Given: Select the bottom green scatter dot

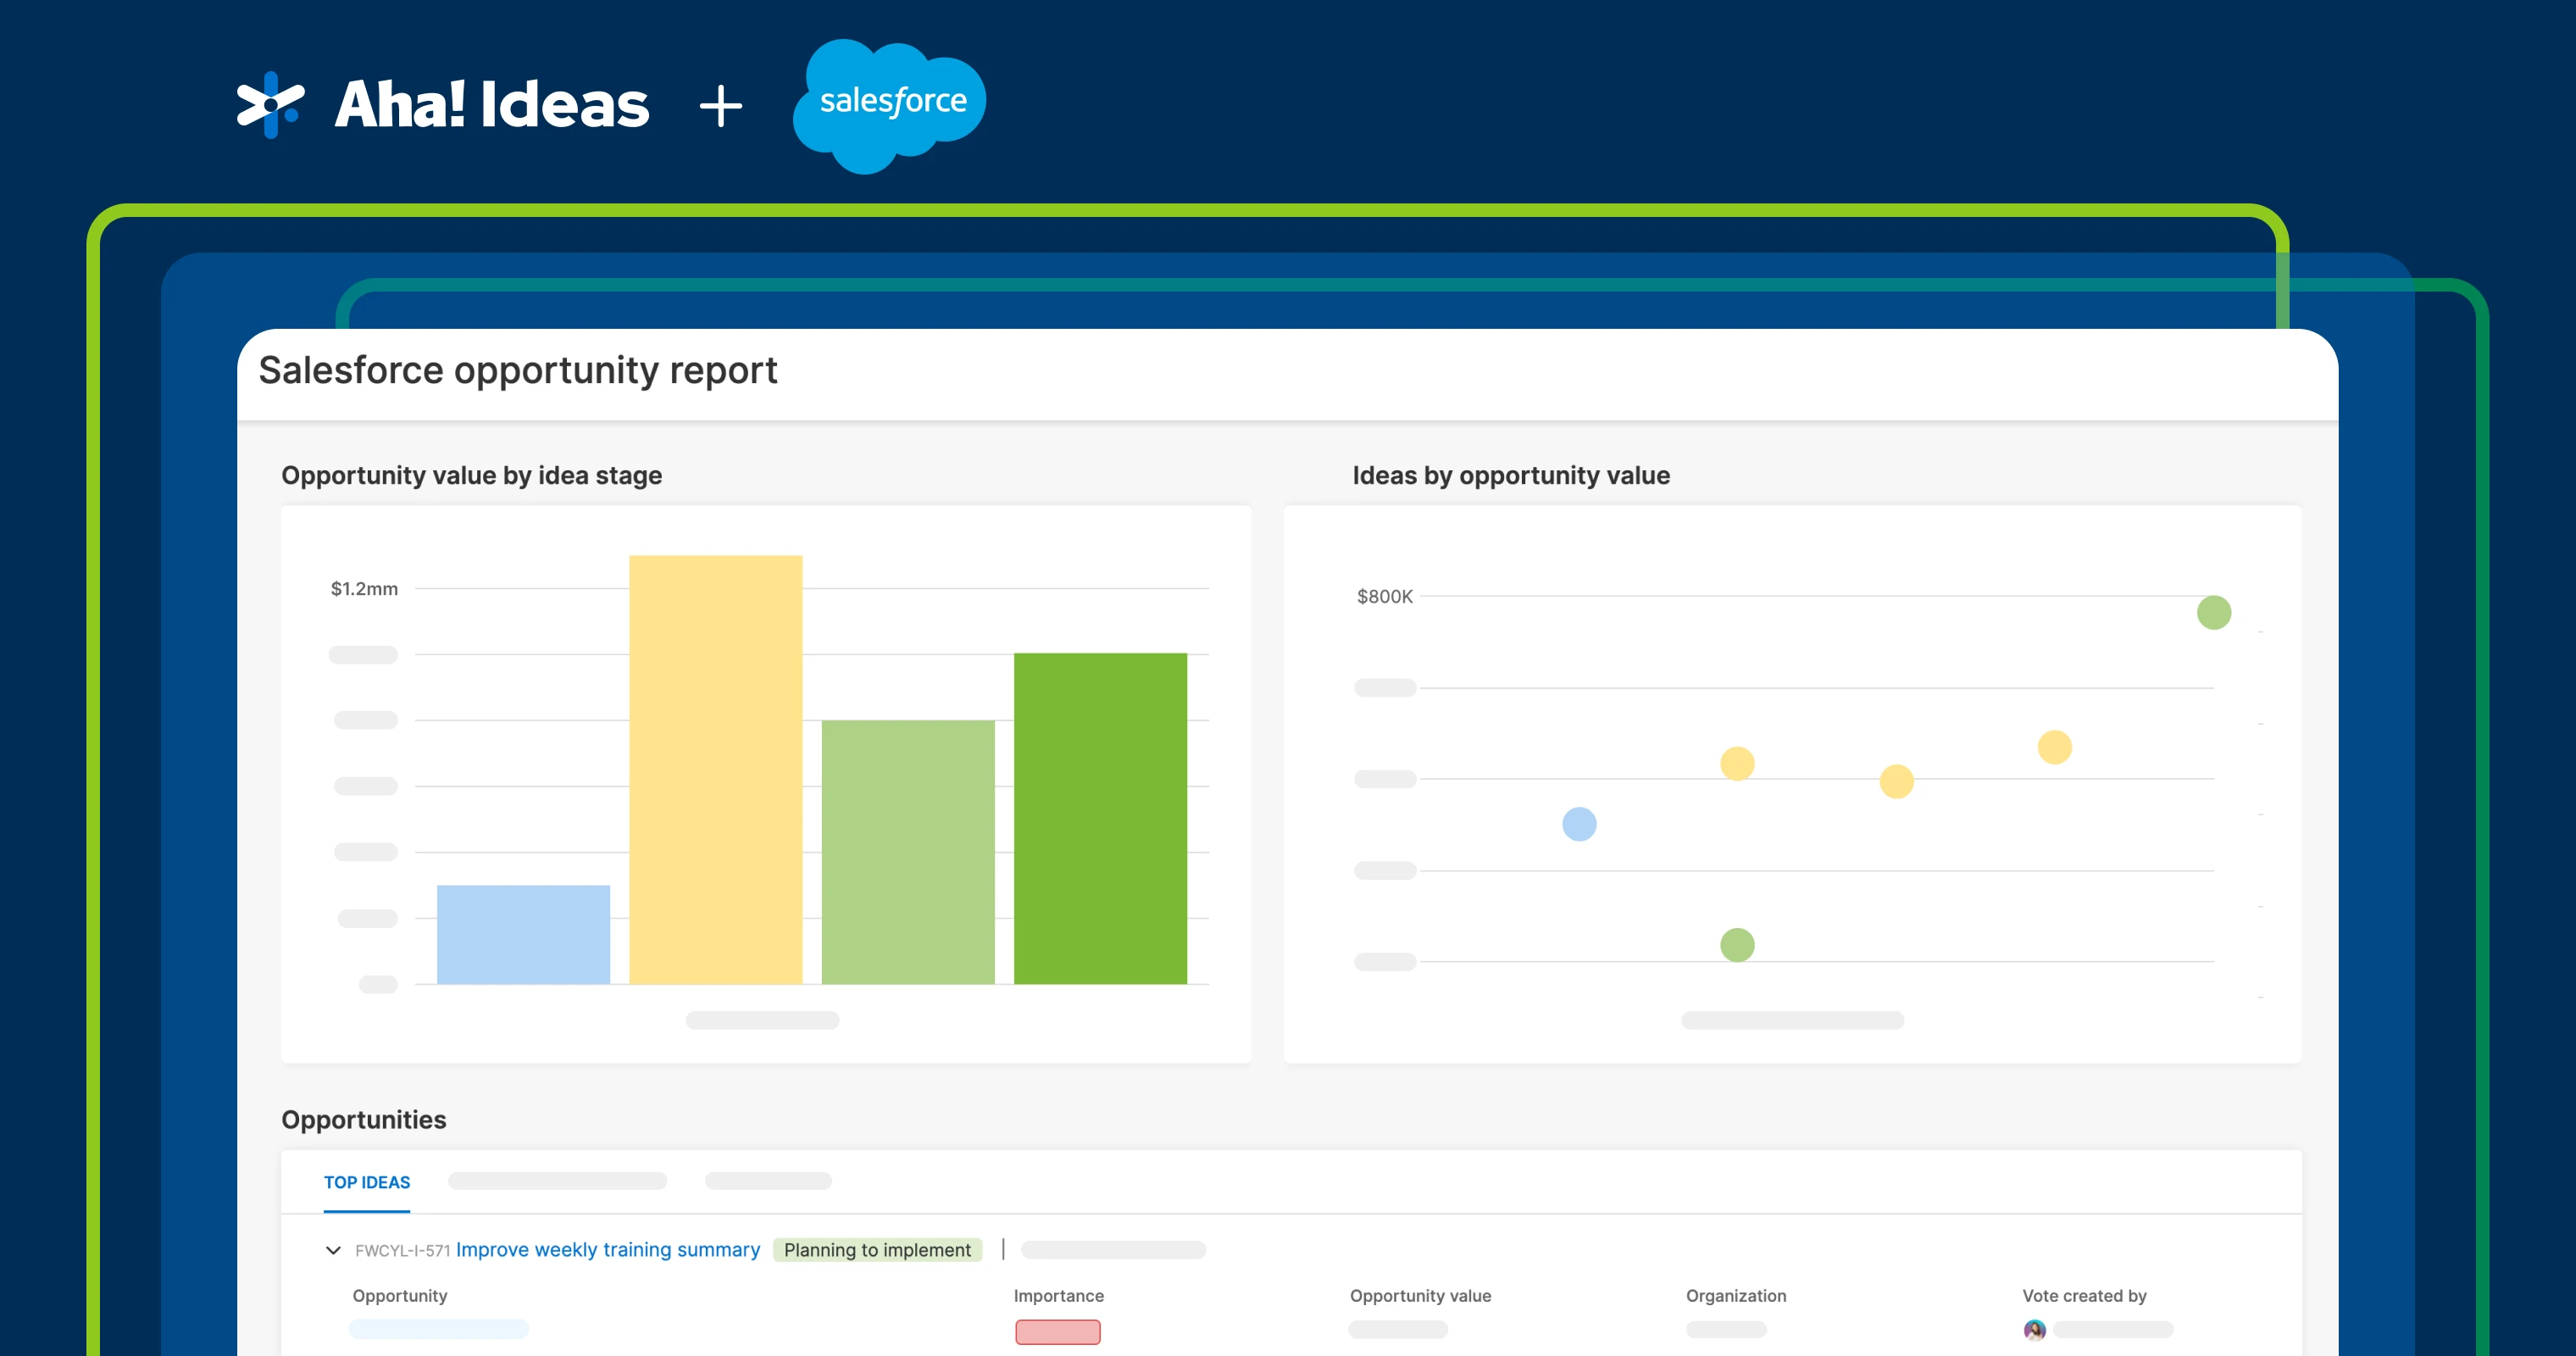Looking at the screenshot, I should [1737, 945].
